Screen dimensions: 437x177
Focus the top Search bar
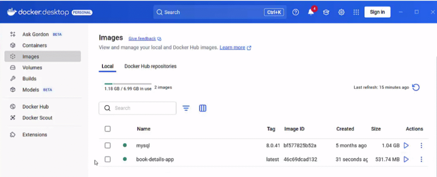tap(220, 12)
